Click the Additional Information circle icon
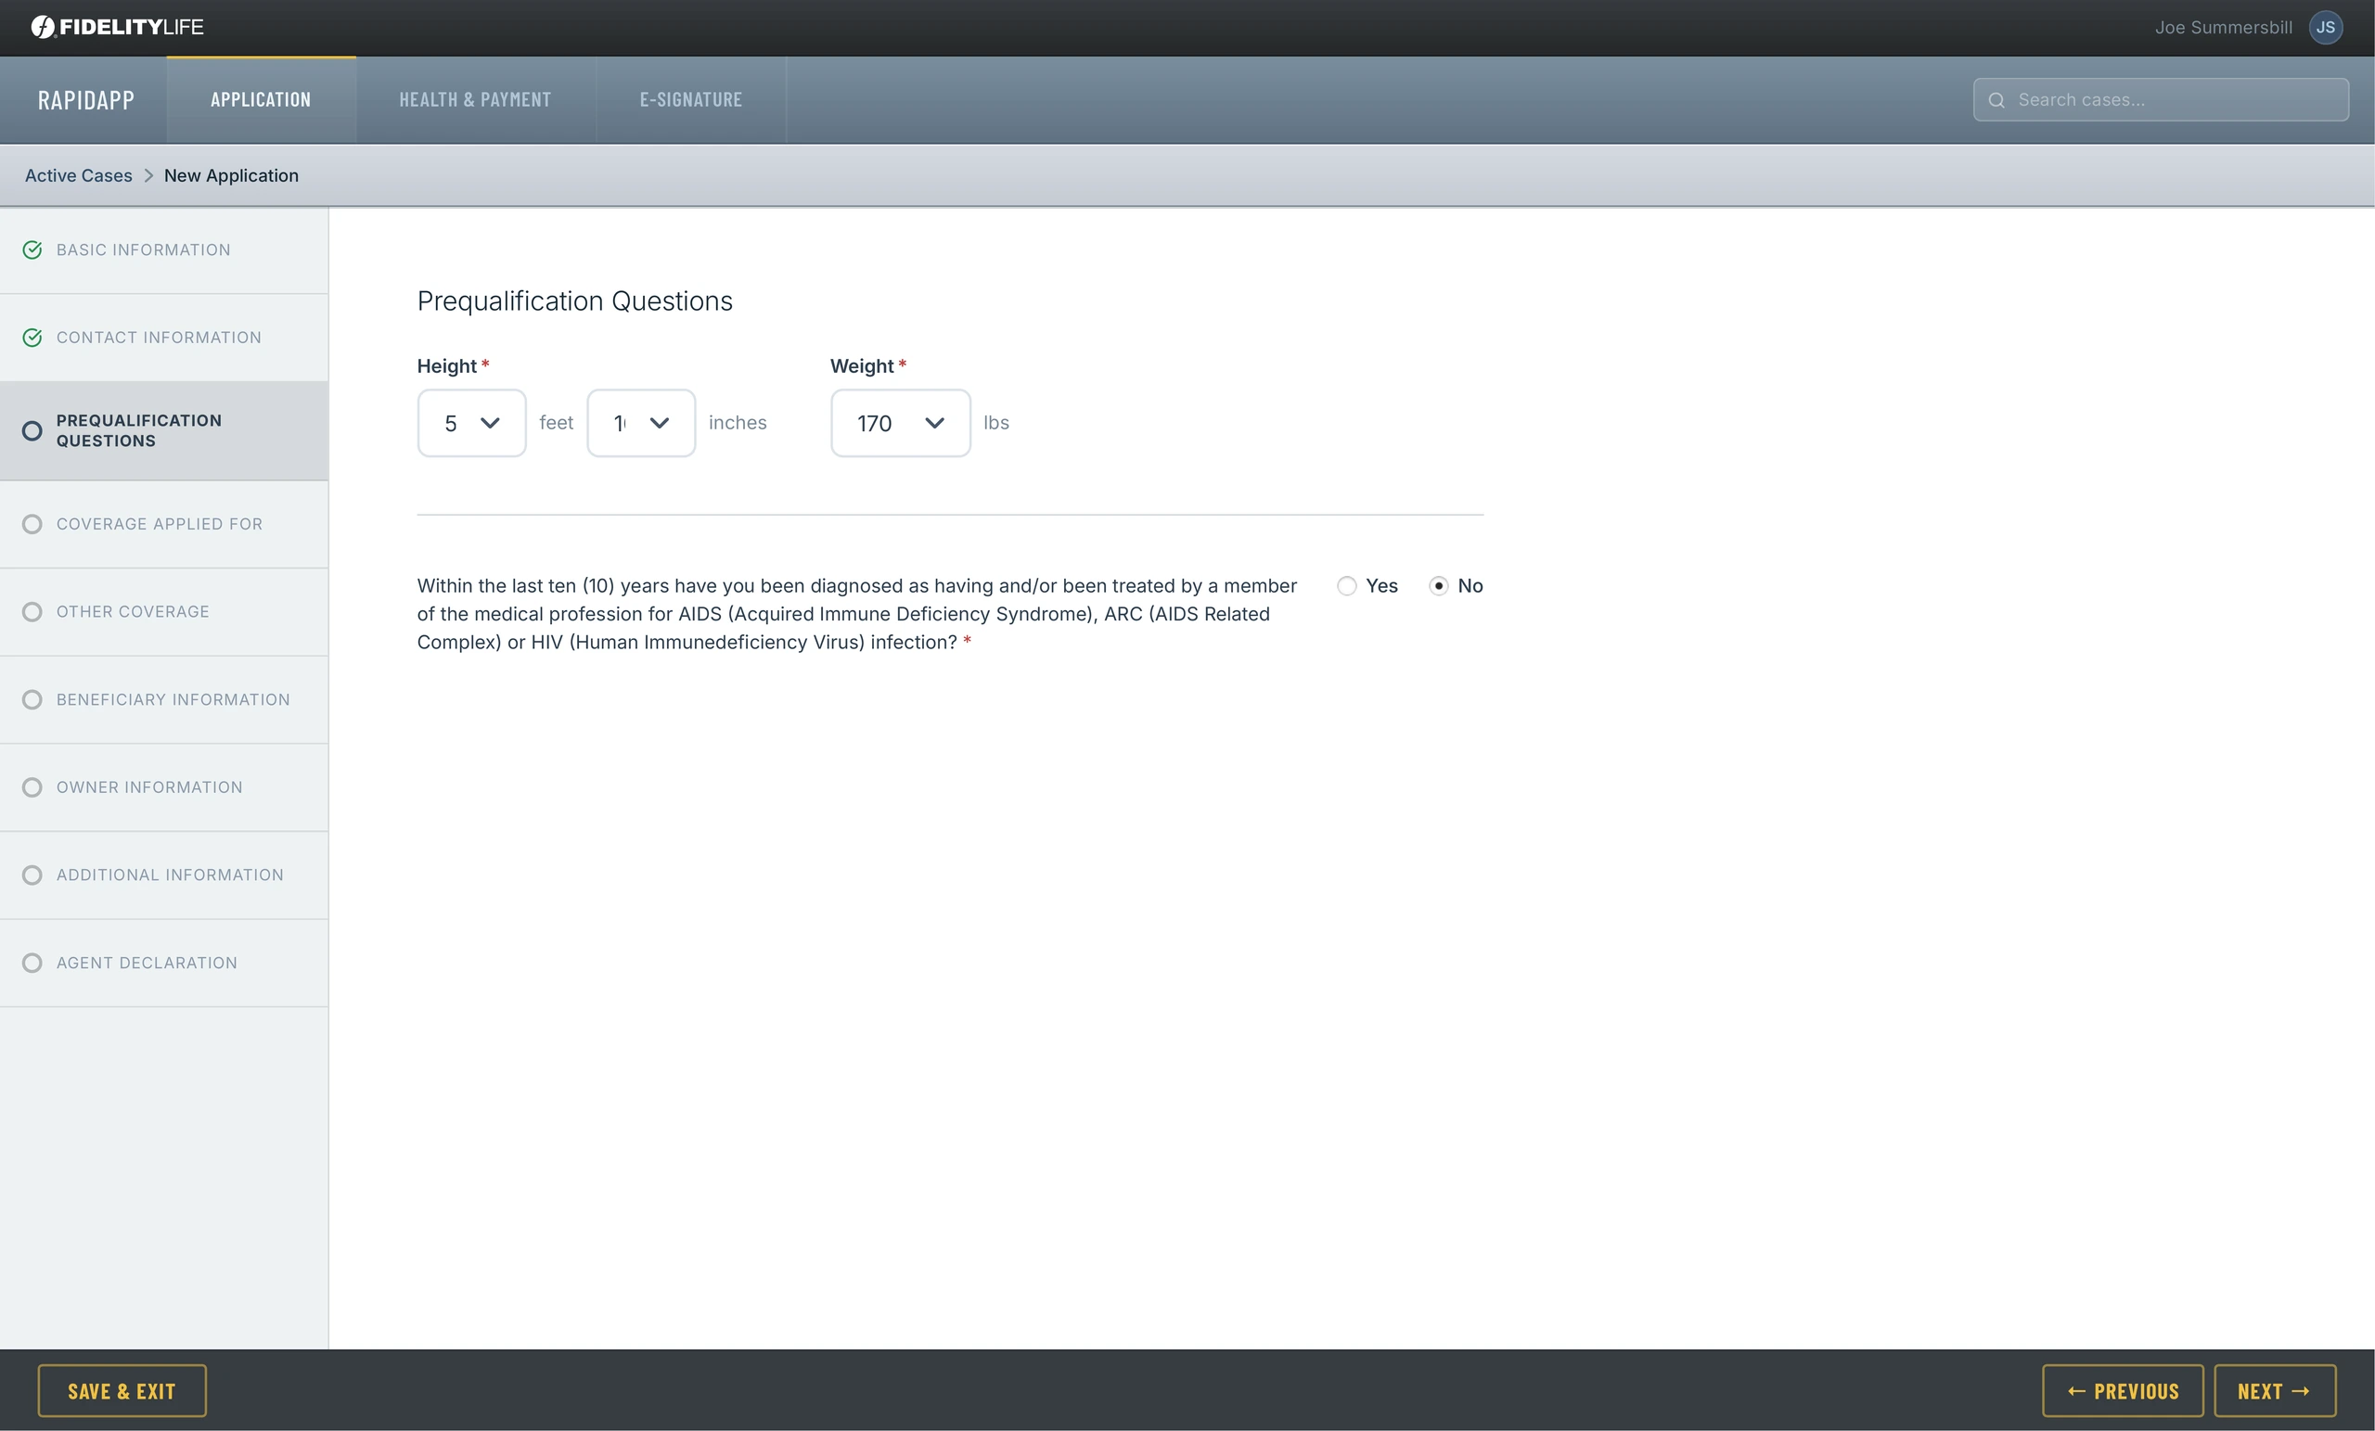 click(32, 875)
